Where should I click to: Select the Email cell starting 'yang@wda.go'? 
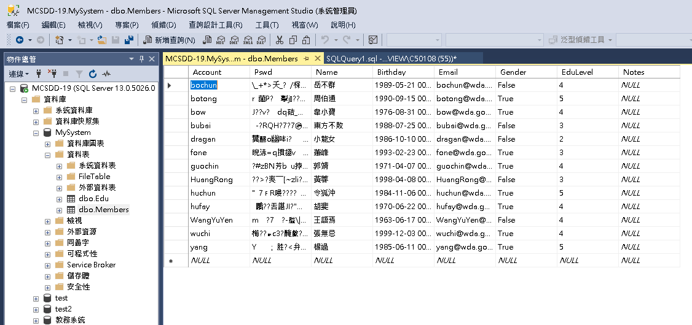pyautogui.click(x=465, y=247)
